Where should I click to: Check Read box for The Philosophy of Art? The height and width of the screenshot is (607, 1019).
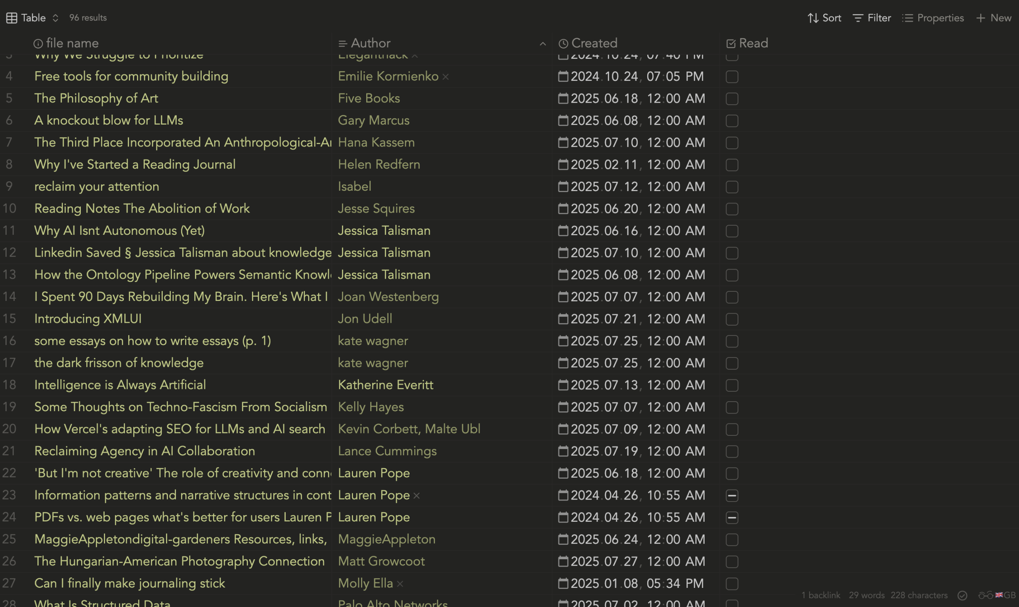point(732,99)
